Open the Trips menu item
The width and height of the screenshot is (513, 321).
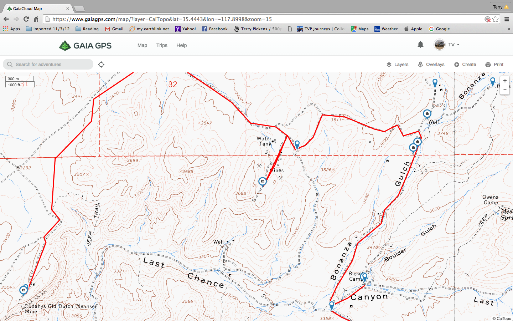(x=162, y=45)
